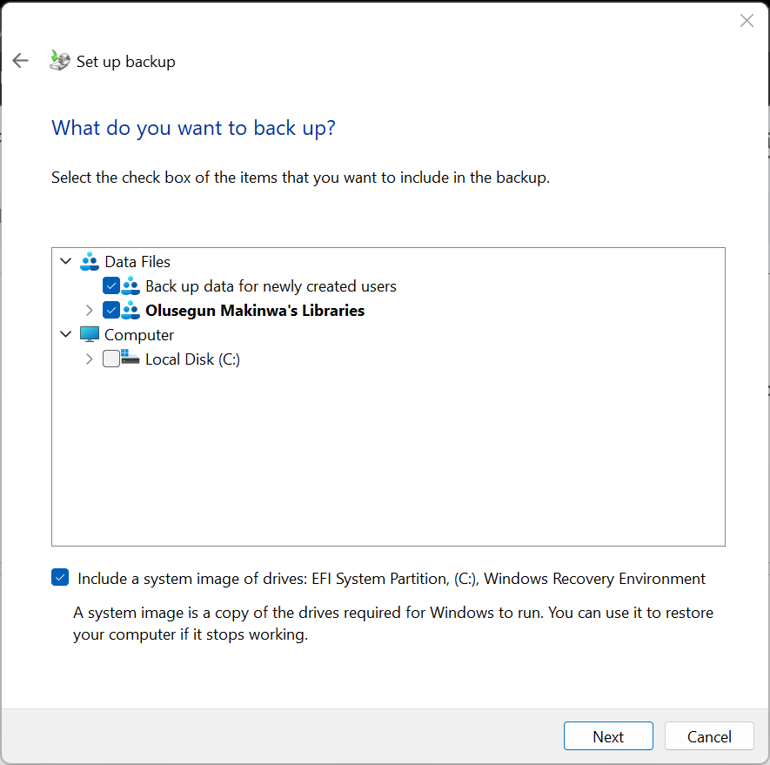Go back using the left arrow
Viewport: 770px width, 765px height.
click(x=21, y=61)
